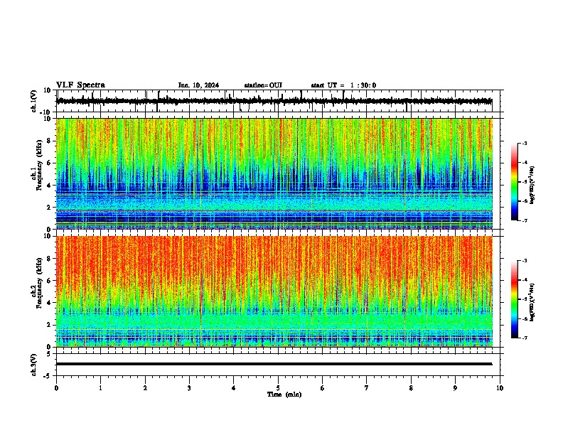This screenshot has height=435, width=563.
Task: Pick the ch.1 spectrogram color bar
Action: click(514, 182)
